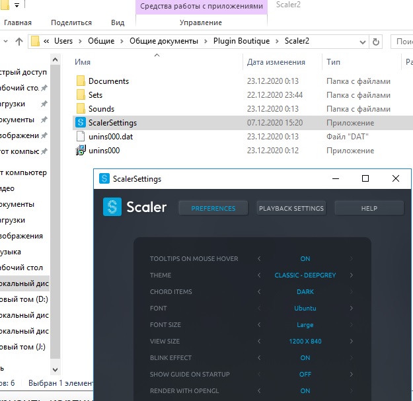Expand the address bar history dropdown
413x401 pixels.
pos(363,42)
